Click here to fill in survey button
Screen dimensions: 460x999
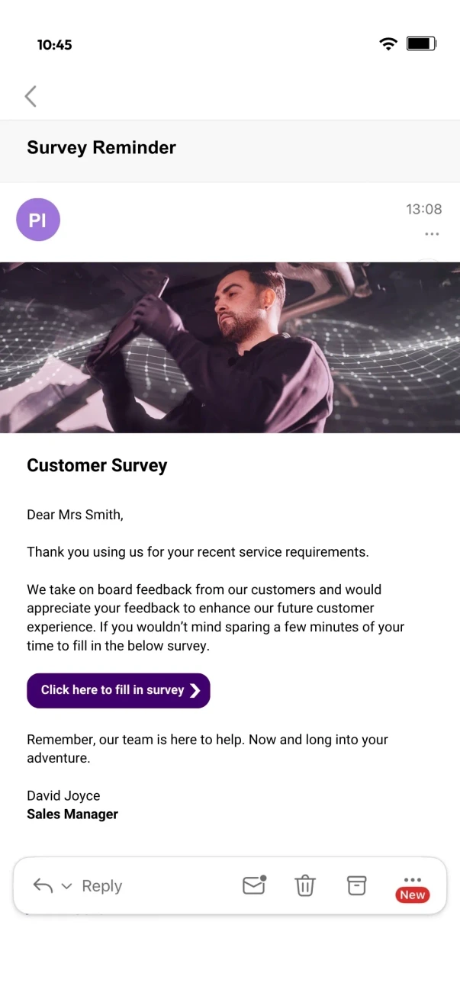[118, 690]
